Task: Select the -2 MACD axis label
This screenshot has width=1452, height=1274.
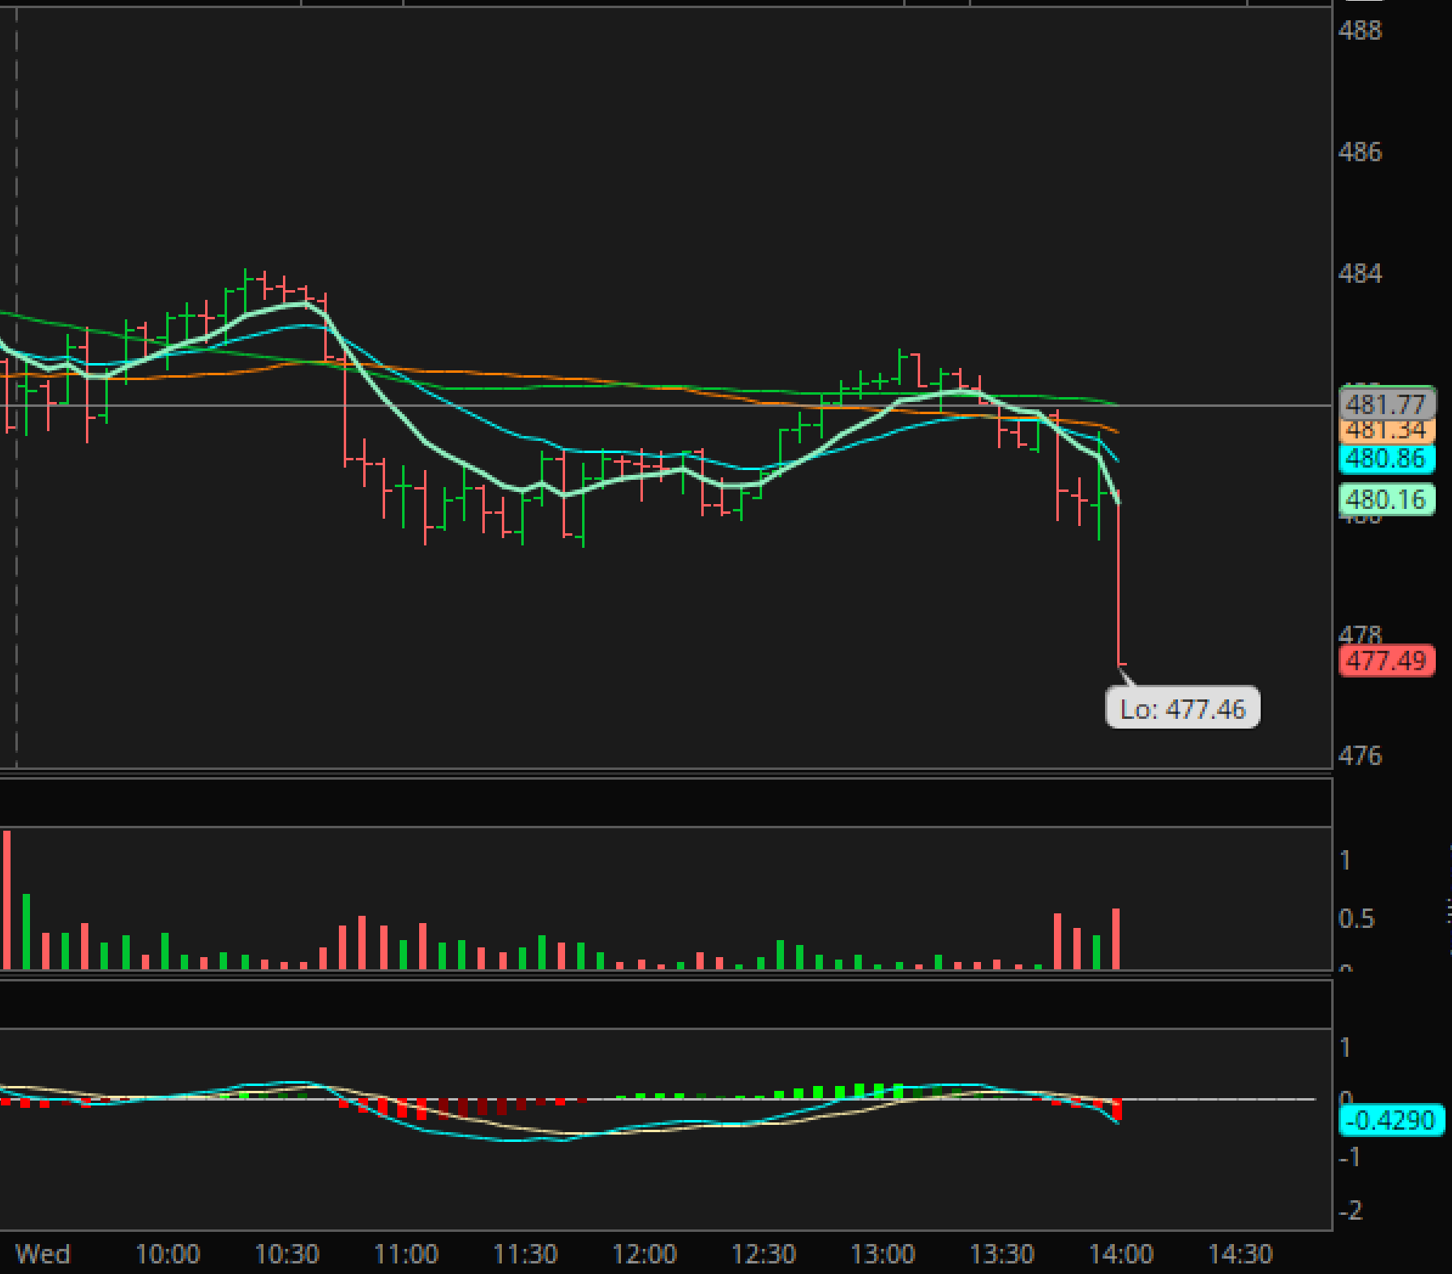Action: tap(1350, 1211)
